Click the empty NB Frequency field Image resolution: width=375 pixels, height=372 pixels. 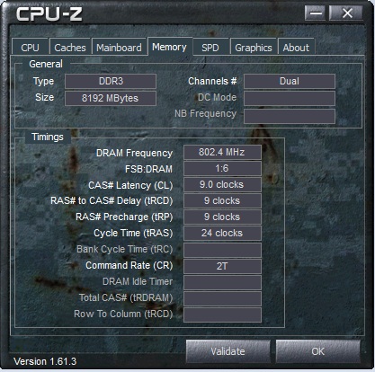[x=290, y=116]
